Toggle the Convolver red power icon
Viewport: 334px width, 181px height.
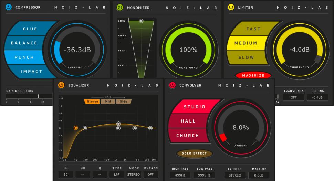pos(172,85)
